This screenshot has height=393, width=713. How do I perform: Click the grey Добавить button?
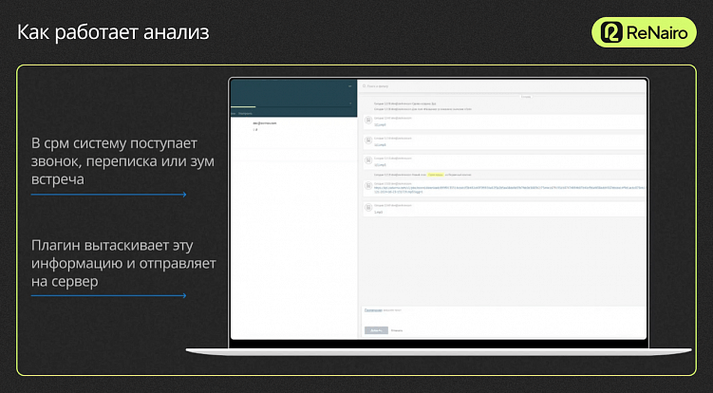(376, 330)
